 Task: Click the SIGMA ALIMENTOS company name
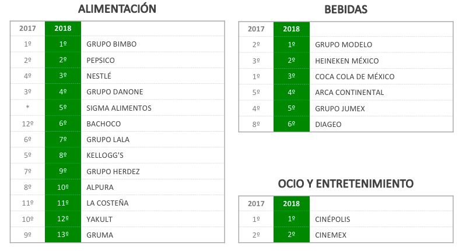[x=119, y=108]
